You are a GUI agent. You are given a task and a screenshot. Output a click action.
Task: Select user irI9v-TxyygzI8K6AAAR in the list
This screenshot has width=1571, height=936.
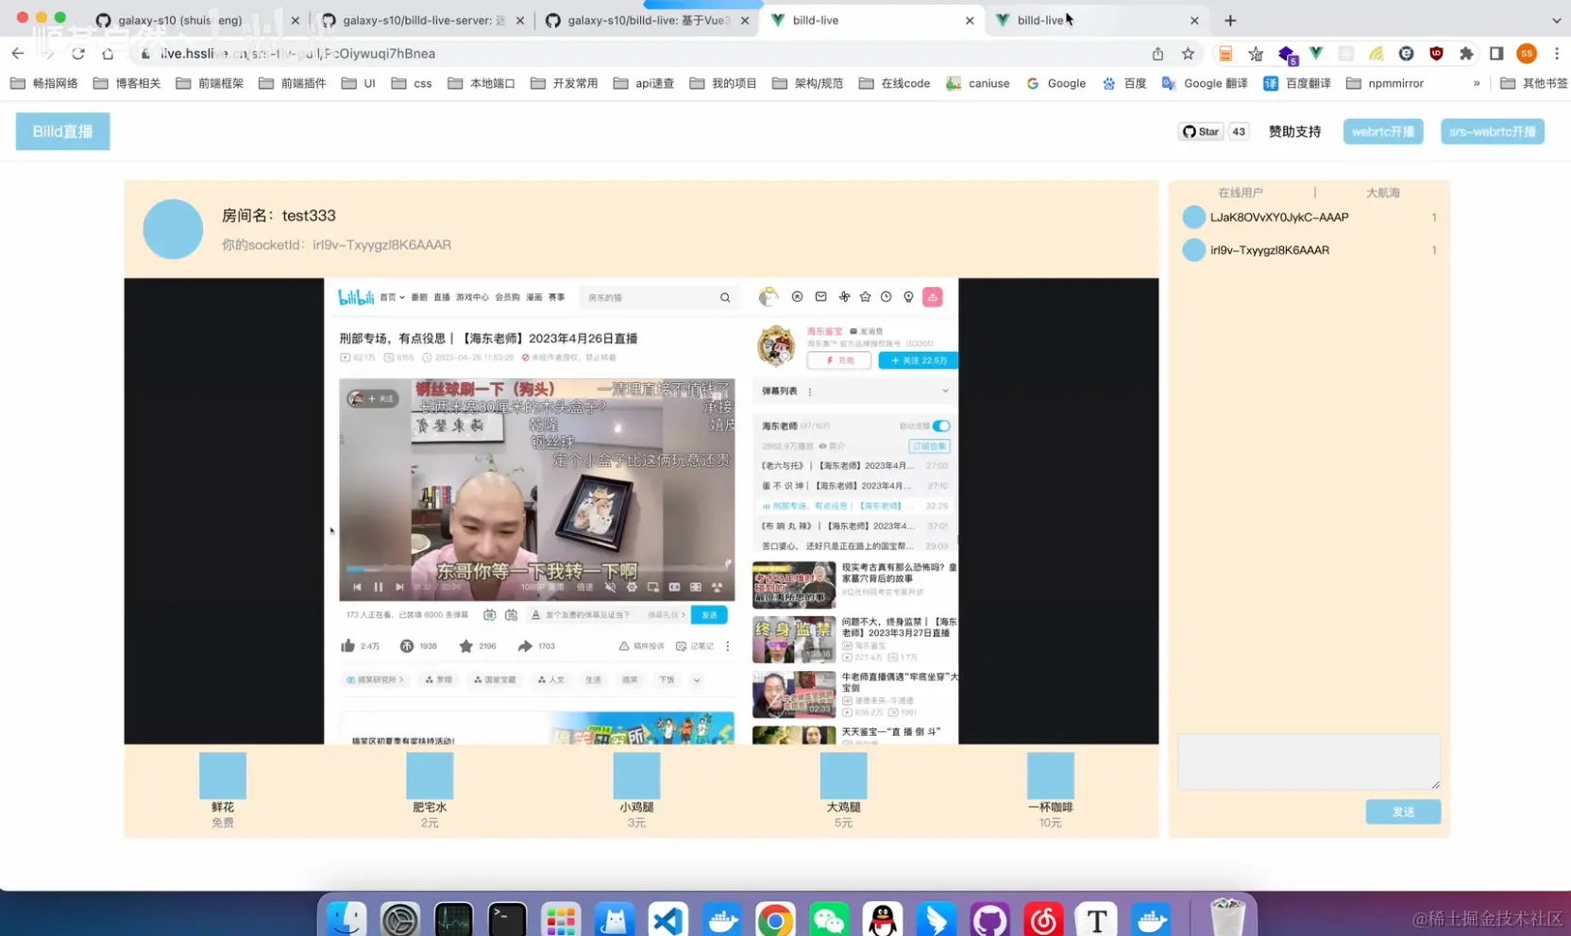(1309, 250)
